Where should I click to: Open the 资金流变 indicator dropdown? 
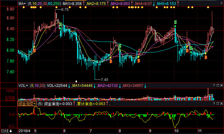pos(27,104)
